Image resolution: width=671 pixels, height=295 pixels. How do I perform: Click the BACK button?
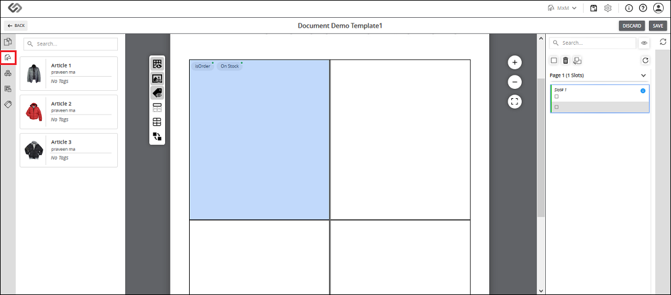tap(16, 26)
